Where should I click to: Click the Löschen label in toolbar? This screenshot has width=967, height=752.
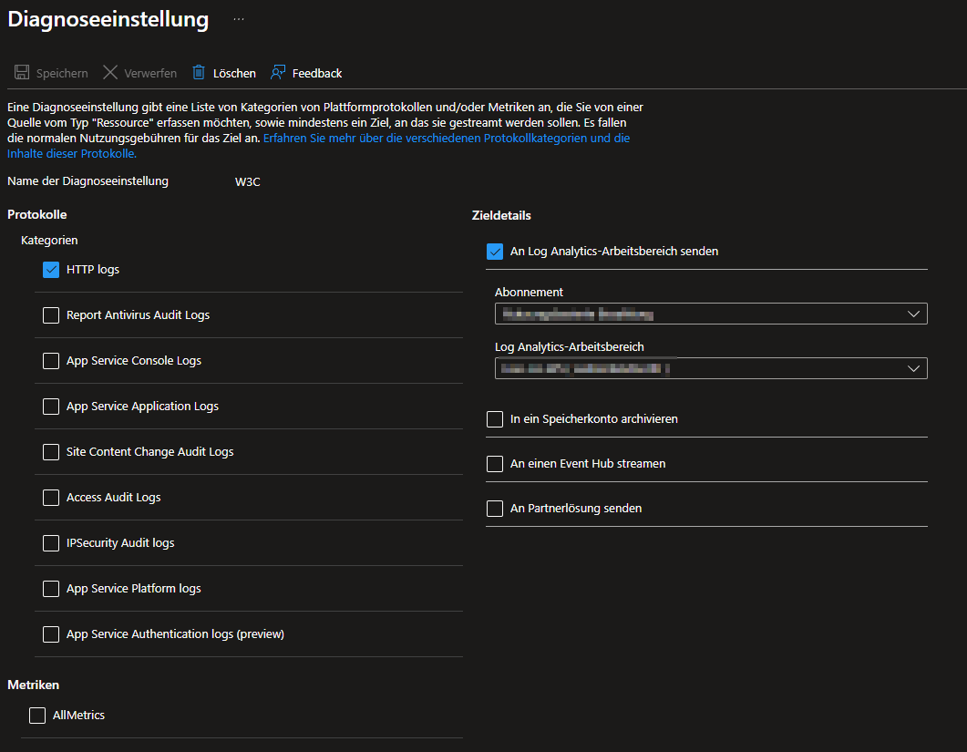pos(234,74)
